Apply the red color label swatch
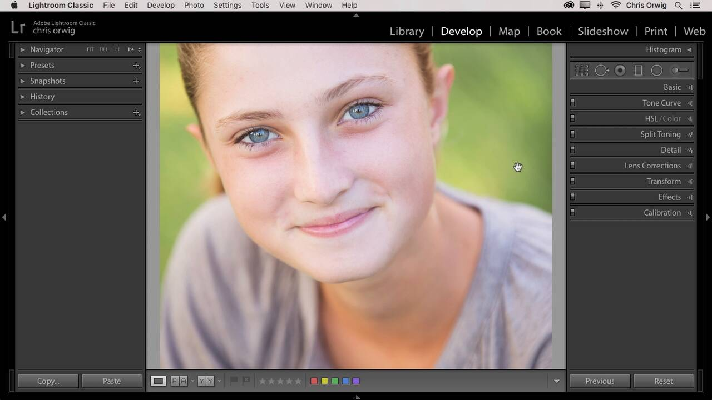Viewport: 712px width, 400px height. tap(314, 381)
